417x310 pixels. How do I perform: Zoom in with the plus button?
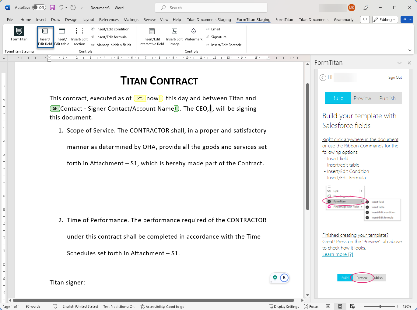[x=397, y=306]
